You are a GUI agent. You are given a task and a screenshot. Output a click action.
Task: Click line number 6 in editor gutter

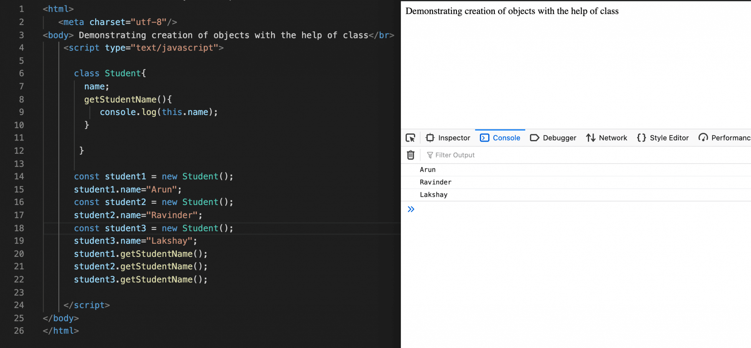(21, 73)
